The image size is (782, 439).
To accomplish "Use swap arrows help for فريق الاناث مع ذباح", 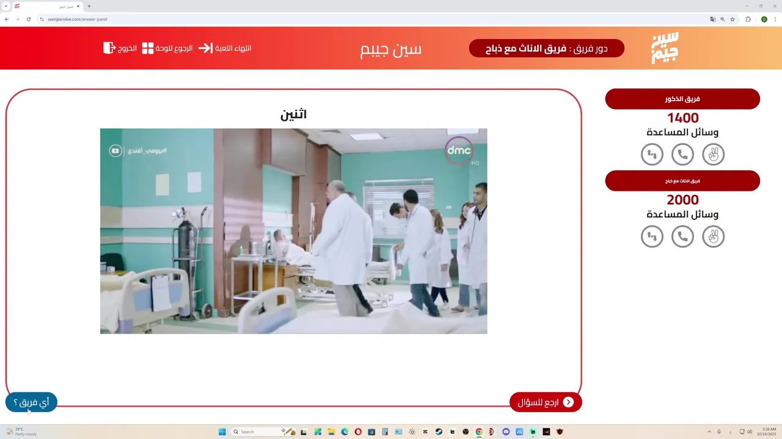I will tap(652, 236).
